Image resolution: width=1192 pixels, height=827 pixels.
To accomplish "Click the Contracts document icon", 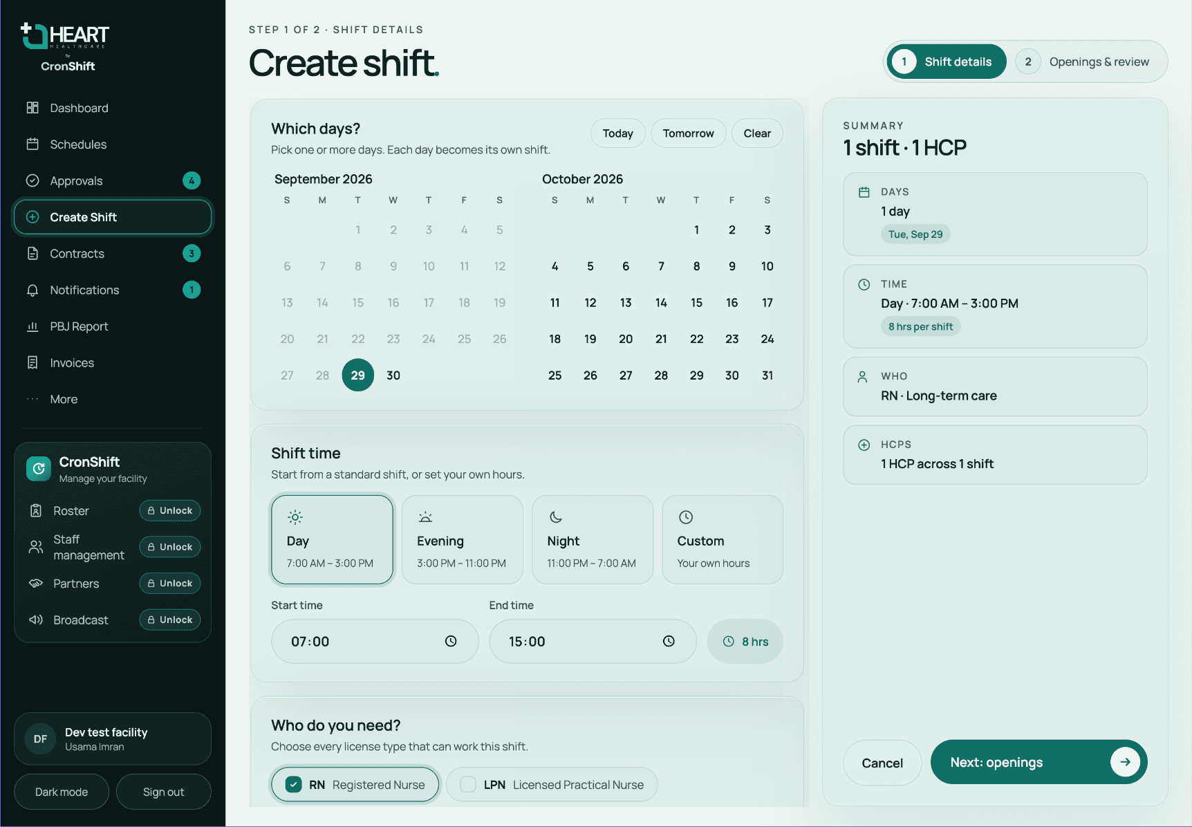I will coord(32,254).
